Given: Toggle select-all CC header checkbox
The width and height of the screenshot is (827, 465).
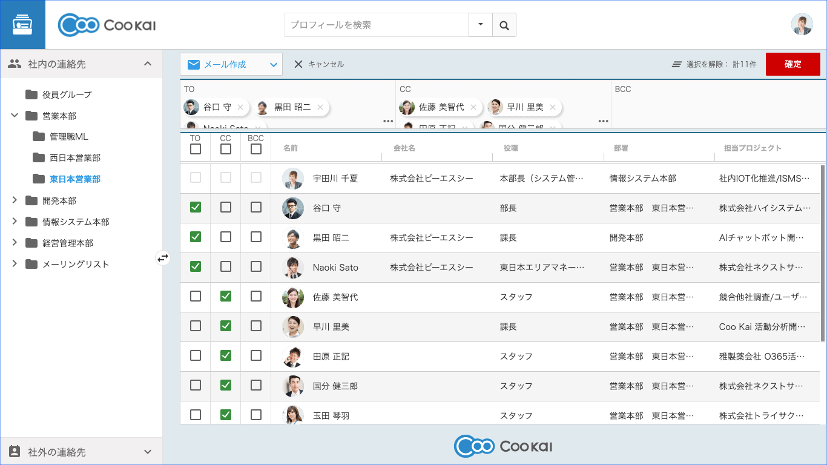Looking at the screenshot, I should pyautogui.click(x=226, y=149).
